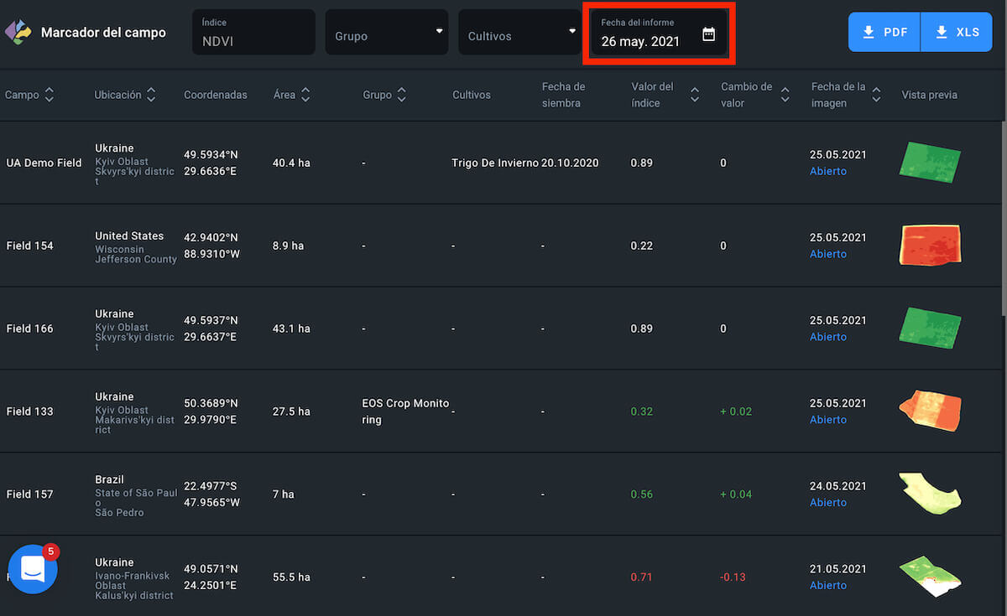Screen dimensions: 1007x616
Task: Sort table by Campo column arrows
Action: click(x=50, y=95)
